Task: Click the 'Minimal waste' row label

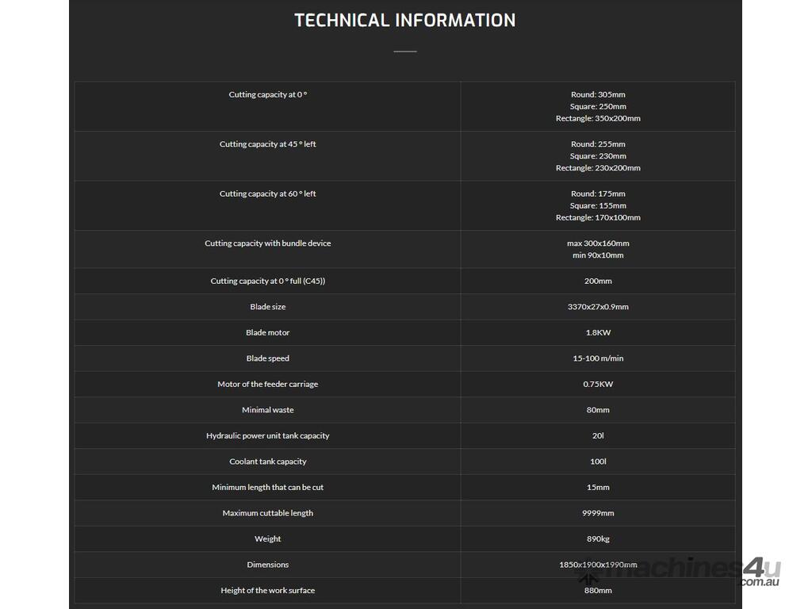Action: pyautogui.click(x=268, y=410)
